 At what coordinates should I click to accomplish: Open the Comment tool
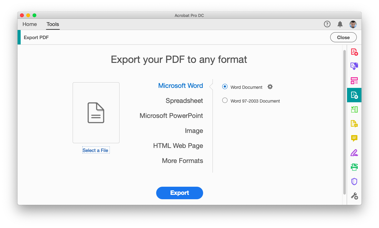coord(354,138)
